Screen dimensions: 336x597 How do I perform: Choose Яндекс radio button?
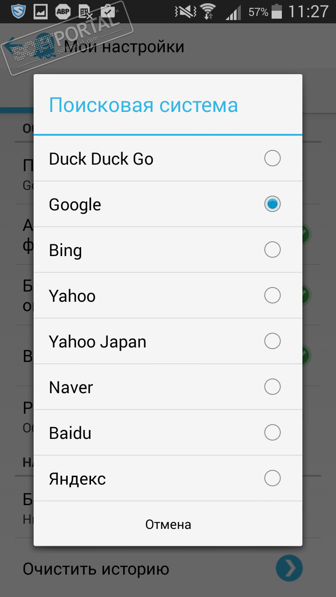click(273, 479)
